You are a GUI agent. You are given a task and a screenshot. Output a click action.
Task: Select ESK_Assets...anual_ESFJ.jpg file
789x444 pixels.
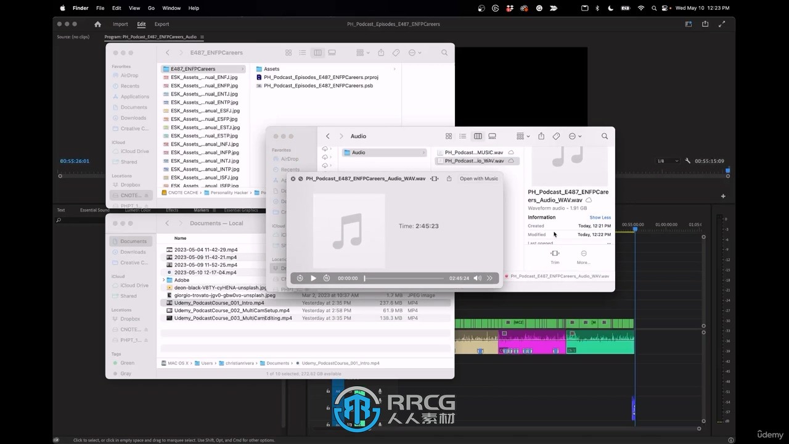tap(204, 110)
